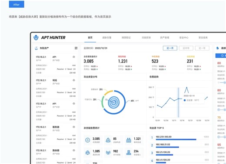Click the 3,085 total alert count
The image size is (226, 164).
(89, 61)
